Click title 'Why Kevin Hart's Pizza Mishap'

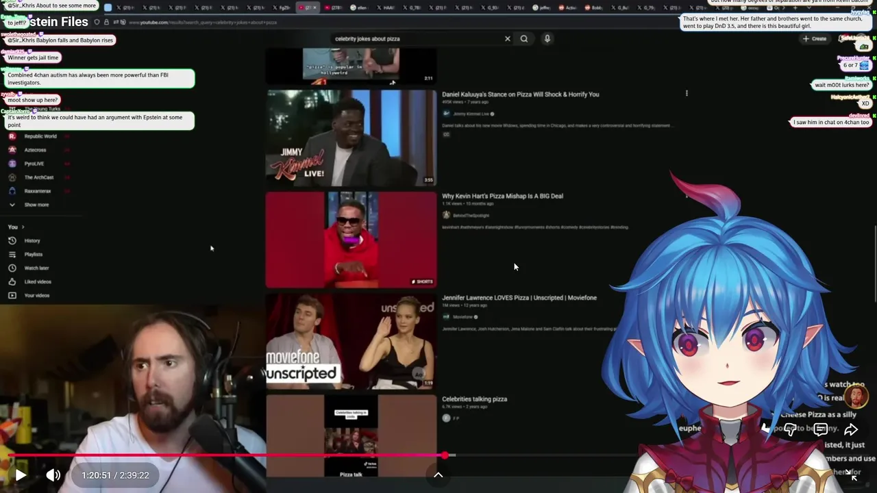(x=502, y=196)
